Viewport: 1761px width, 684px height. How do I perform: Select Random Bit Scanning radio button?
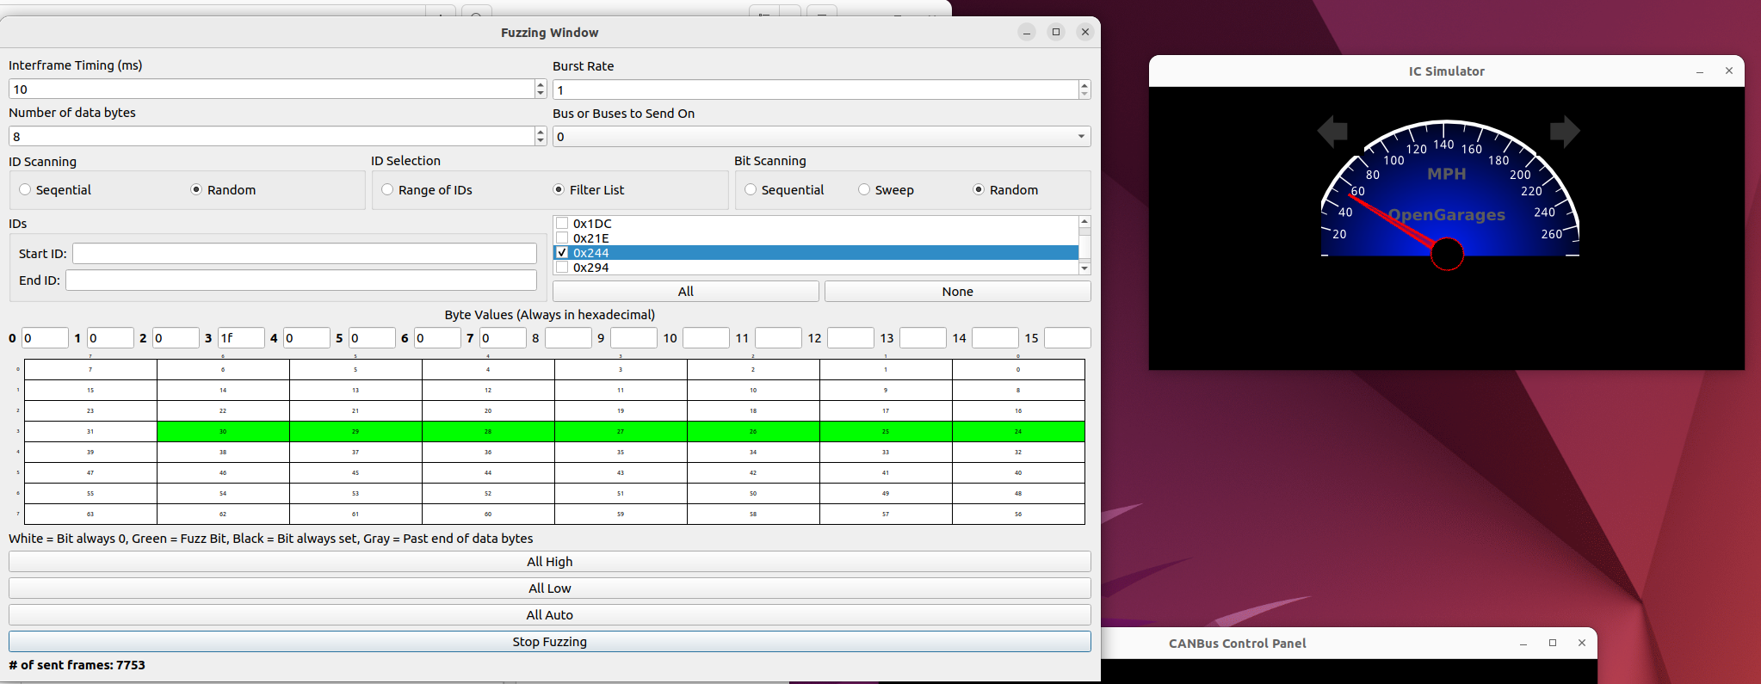[x=979, y=189]
